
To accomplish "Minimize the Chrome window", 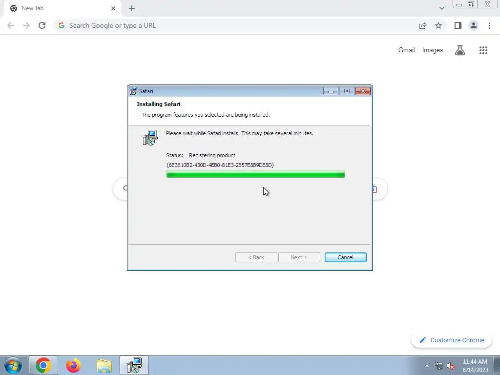I will (459, 4).
